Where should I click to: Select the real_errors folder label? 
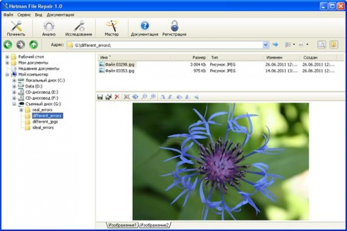click(x=42, y=110)
